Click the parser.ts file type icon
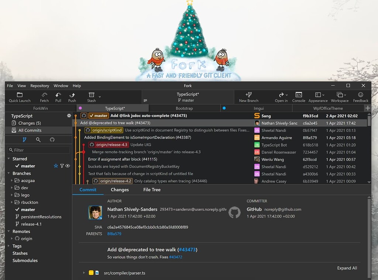 tap(97, 273)
